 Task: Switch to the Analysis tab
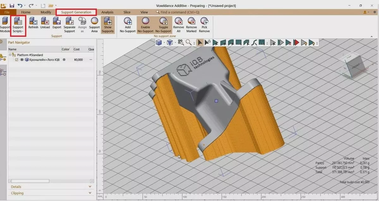point(107,12)
